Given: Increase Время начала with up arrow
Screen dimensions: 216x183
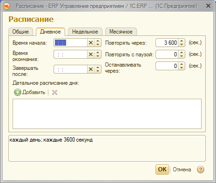Looking at the screenshot, I should 98,41.
